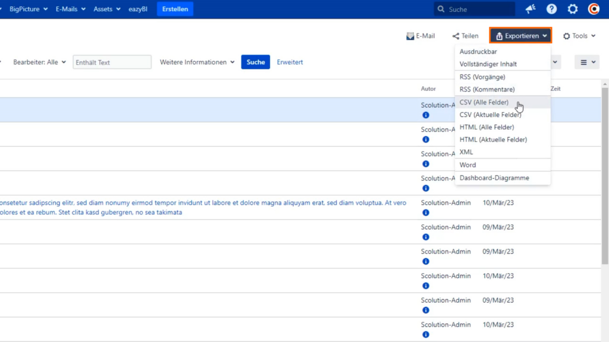Open the Exportieren dropdown
This screenshot has height=342, width=609.
pos(520,35)
